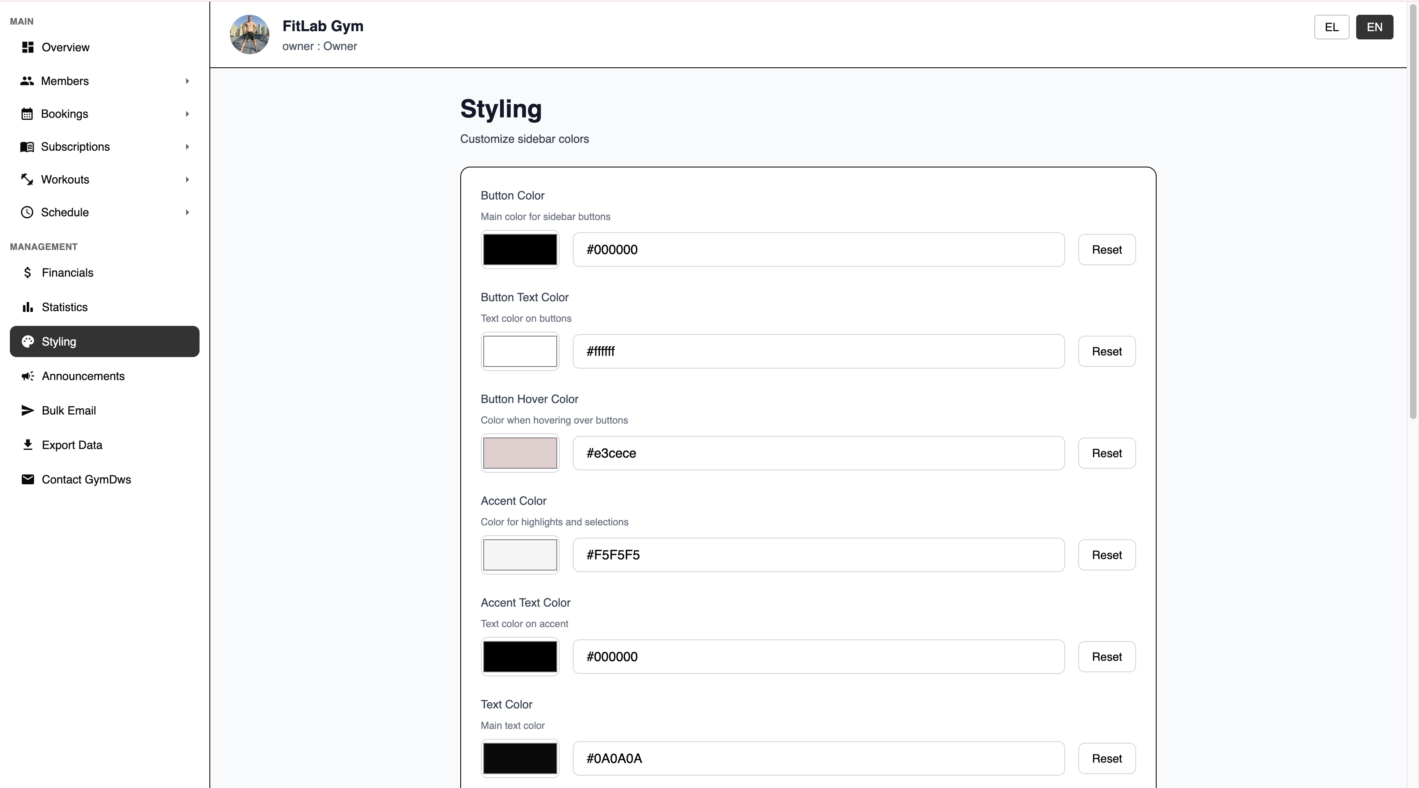Expand the Subscriptions submenu arrow
The height and width of the screenshot is (788, 1419).
pos(187,147)
